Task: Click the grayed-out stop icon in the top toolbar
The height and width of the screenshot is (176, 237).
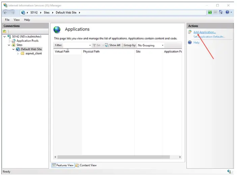Action: click(215, 12)
